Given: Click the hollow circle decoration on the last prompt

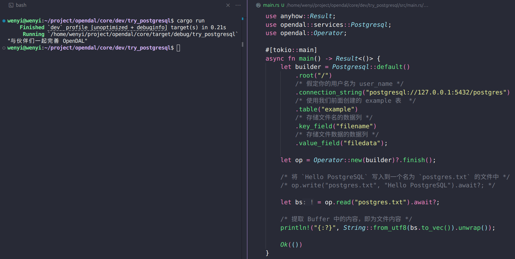Looking at the screenshot, I should pos(4,48).
